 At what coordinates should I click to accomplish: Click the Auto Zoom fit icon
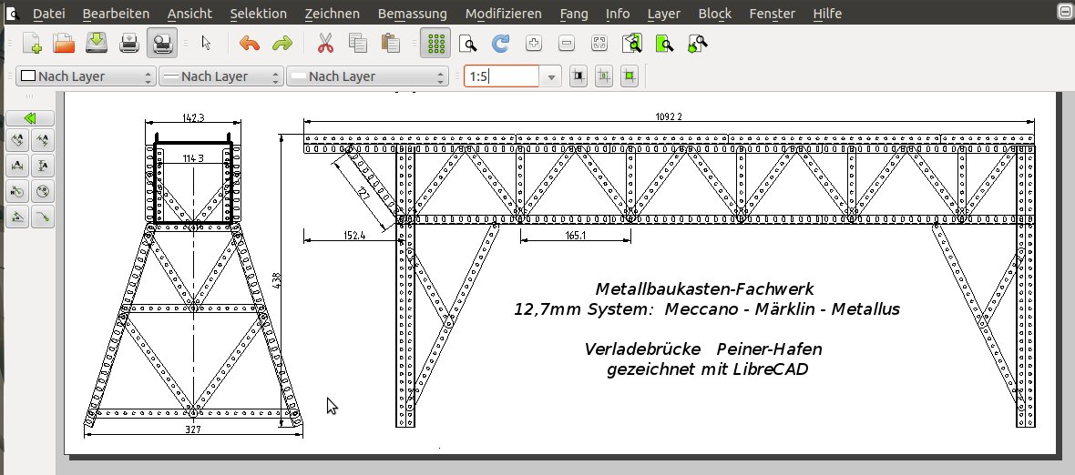(599, 43)
